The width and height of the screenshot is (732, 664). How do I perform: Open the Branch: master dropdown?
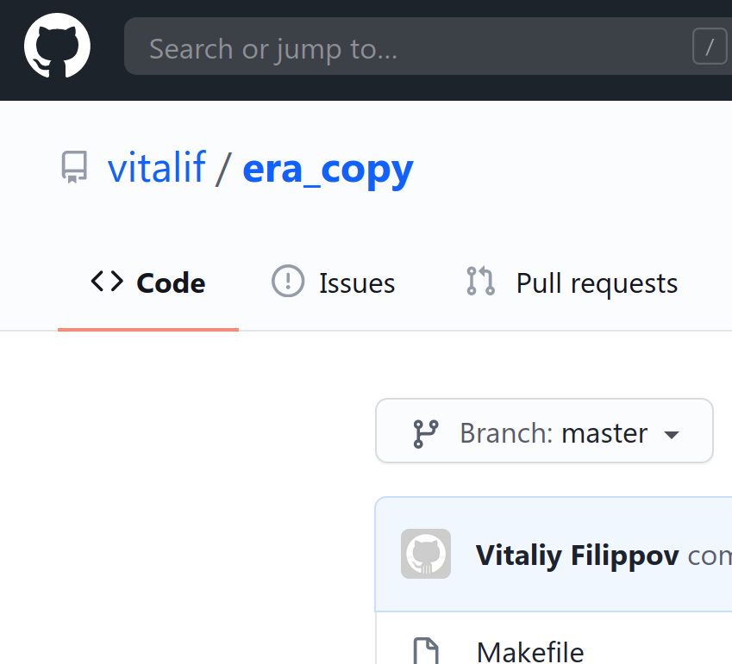pos(544,431)
